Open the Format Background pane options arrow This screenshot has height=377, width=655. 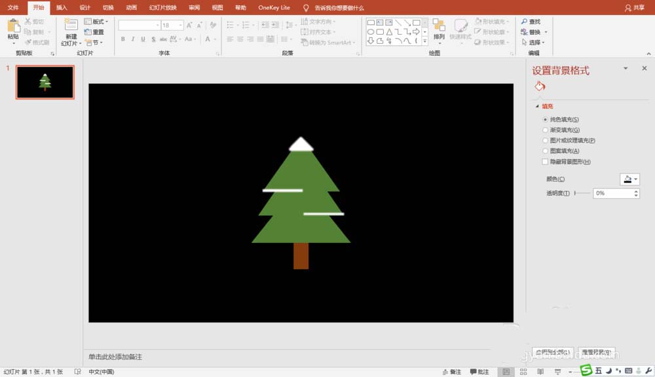click(626, 68)
